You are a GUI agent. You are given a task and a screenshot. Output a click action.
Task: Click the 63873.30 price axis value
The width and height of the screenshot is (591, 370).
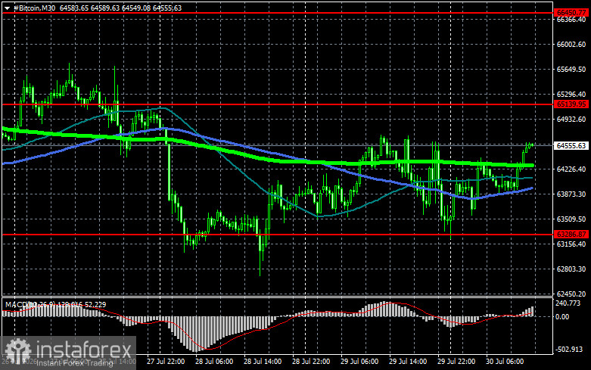(571, 194)
